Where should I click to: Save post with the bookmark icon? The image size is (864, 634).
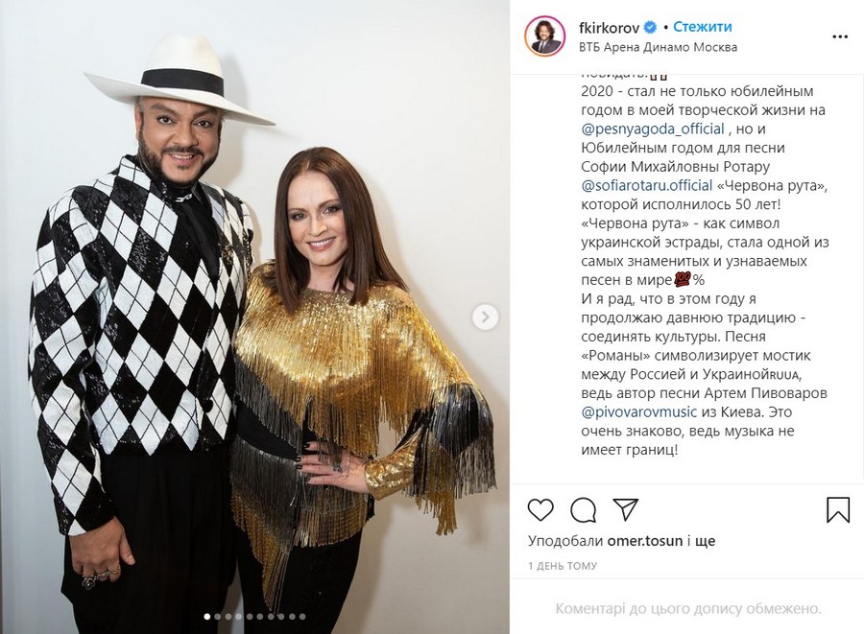pyautogui.click(x=837, y=509)
